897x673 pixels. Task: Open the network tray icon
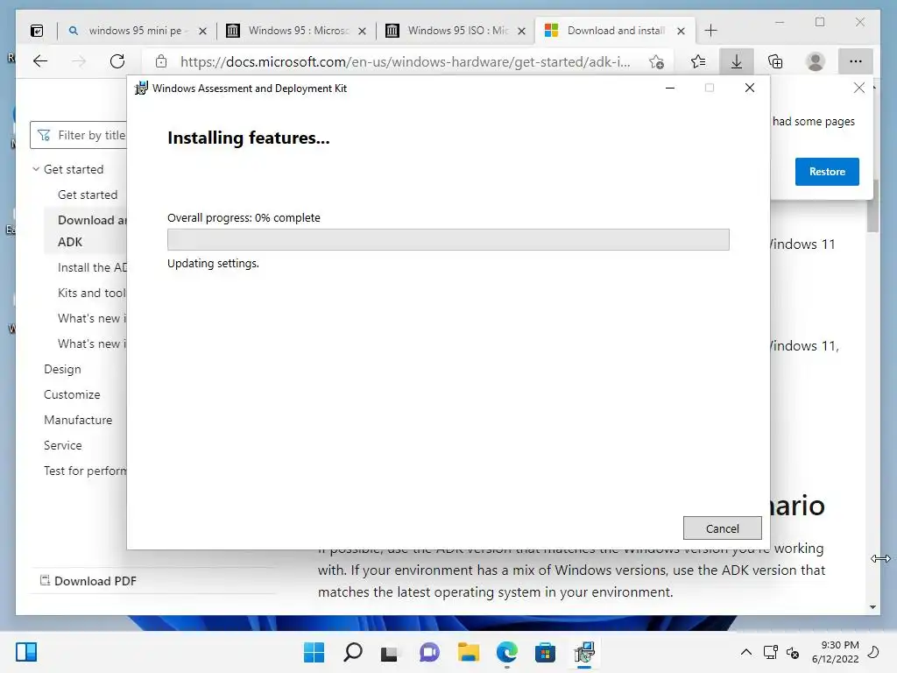pyautogui.click(x=771, y=652)
